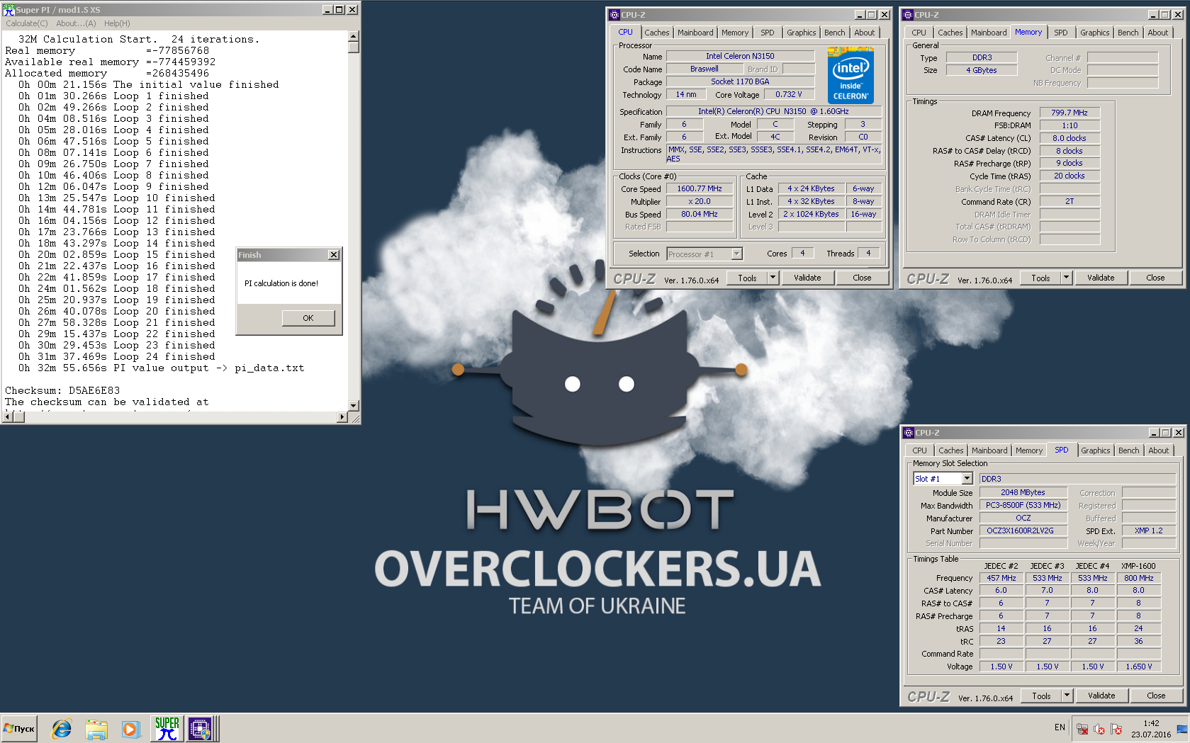This screenshot has height=743, width=1190.
Task: Open Graphics tab in Memory window
Action: click(1094, 33)
